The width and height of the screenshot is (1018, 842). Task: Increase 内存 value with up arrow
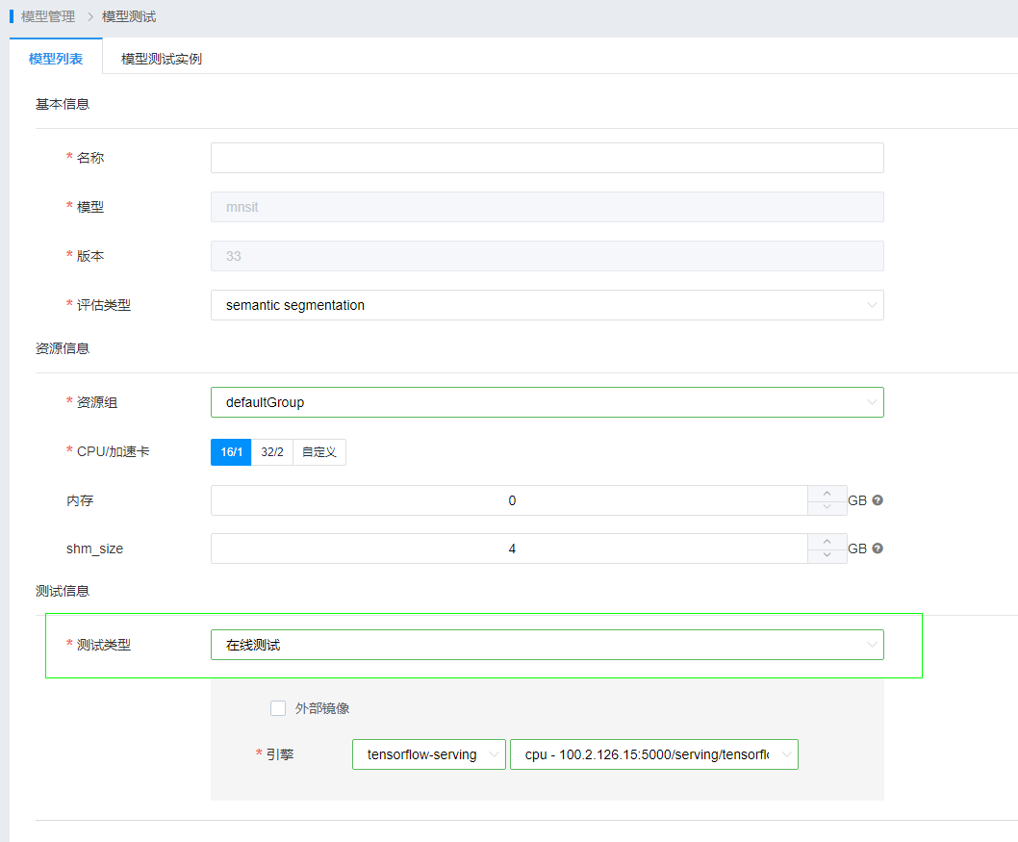click(827, 494)
